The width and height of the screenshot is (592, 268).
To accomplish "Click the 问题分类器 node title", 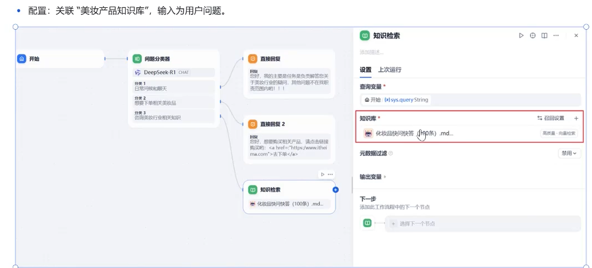I will (157, 59).
